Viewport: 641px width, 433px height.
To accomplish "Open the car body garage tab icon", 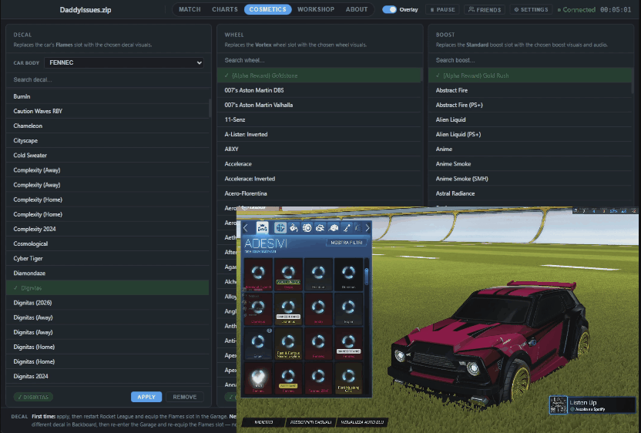I will pyautogui.click(x=262, y=228).
